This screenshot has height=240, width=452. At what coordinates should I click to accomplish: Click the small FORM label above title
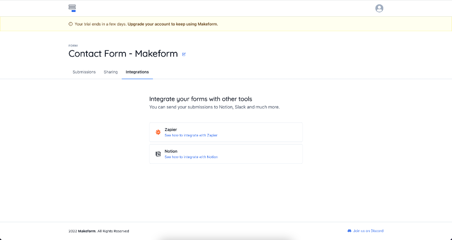tap(73, 46)
